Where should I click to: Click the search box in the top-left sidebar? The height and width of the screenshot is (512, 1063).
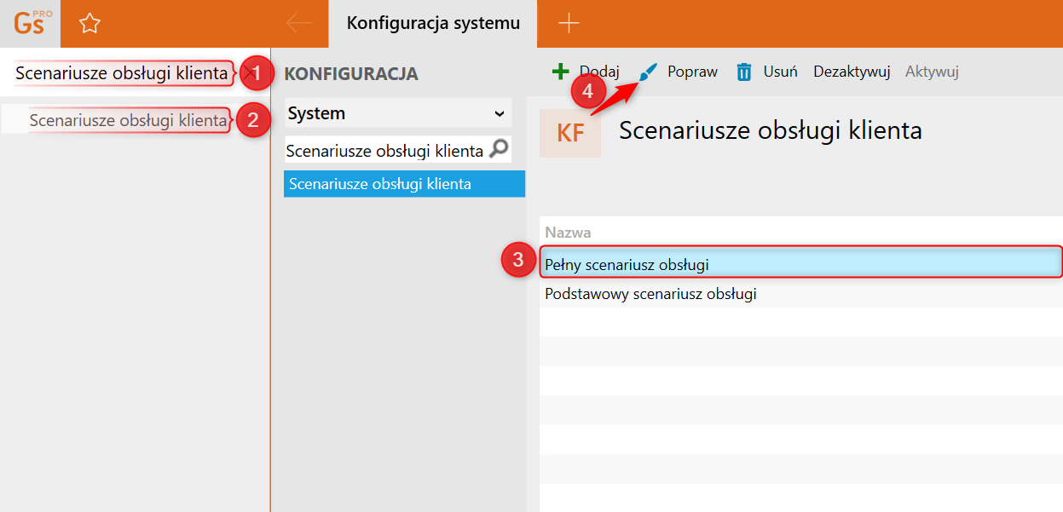[121, 74]
